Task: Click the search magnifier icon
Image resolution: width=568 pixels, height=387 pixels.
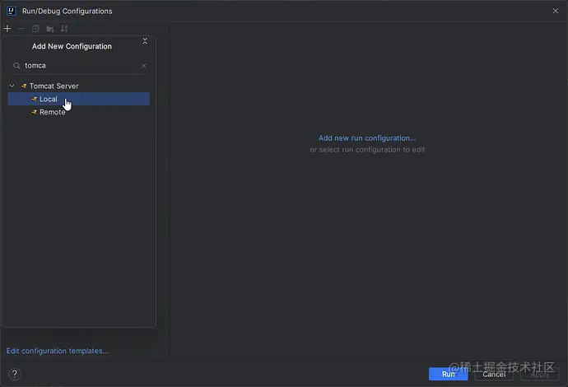Action: [x=16, y=66]
